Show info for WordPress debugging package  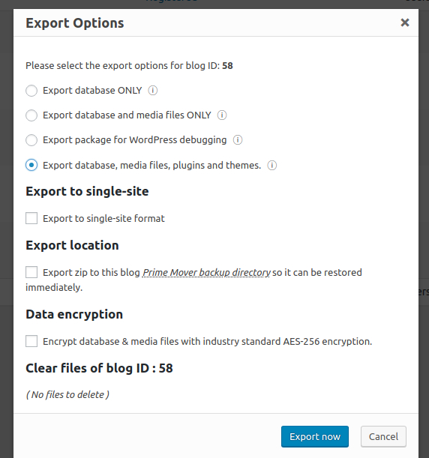[x=238, y=140]
